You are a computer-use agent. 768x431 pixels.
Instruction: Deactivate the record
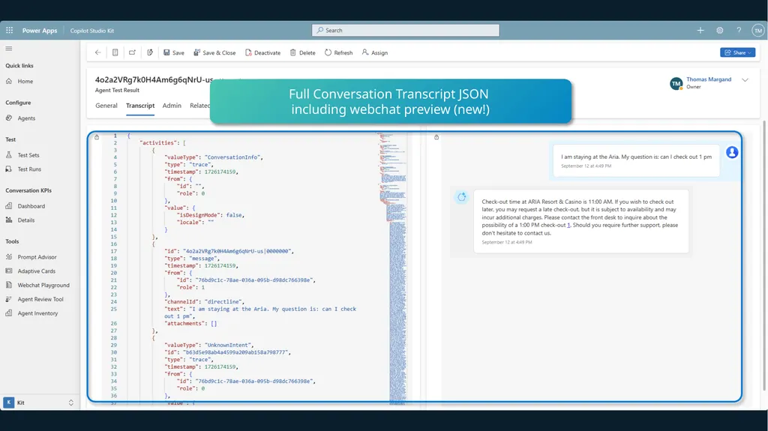pyautogui.click(x=263, y=52)
